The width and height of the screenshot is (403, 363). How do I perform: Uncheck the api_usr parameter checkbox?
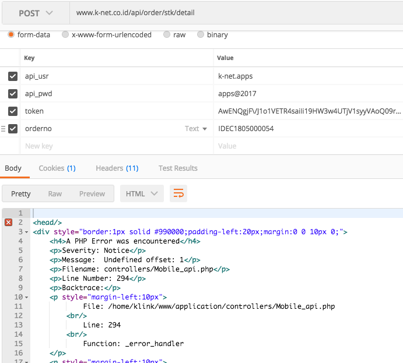click(13, 76)
